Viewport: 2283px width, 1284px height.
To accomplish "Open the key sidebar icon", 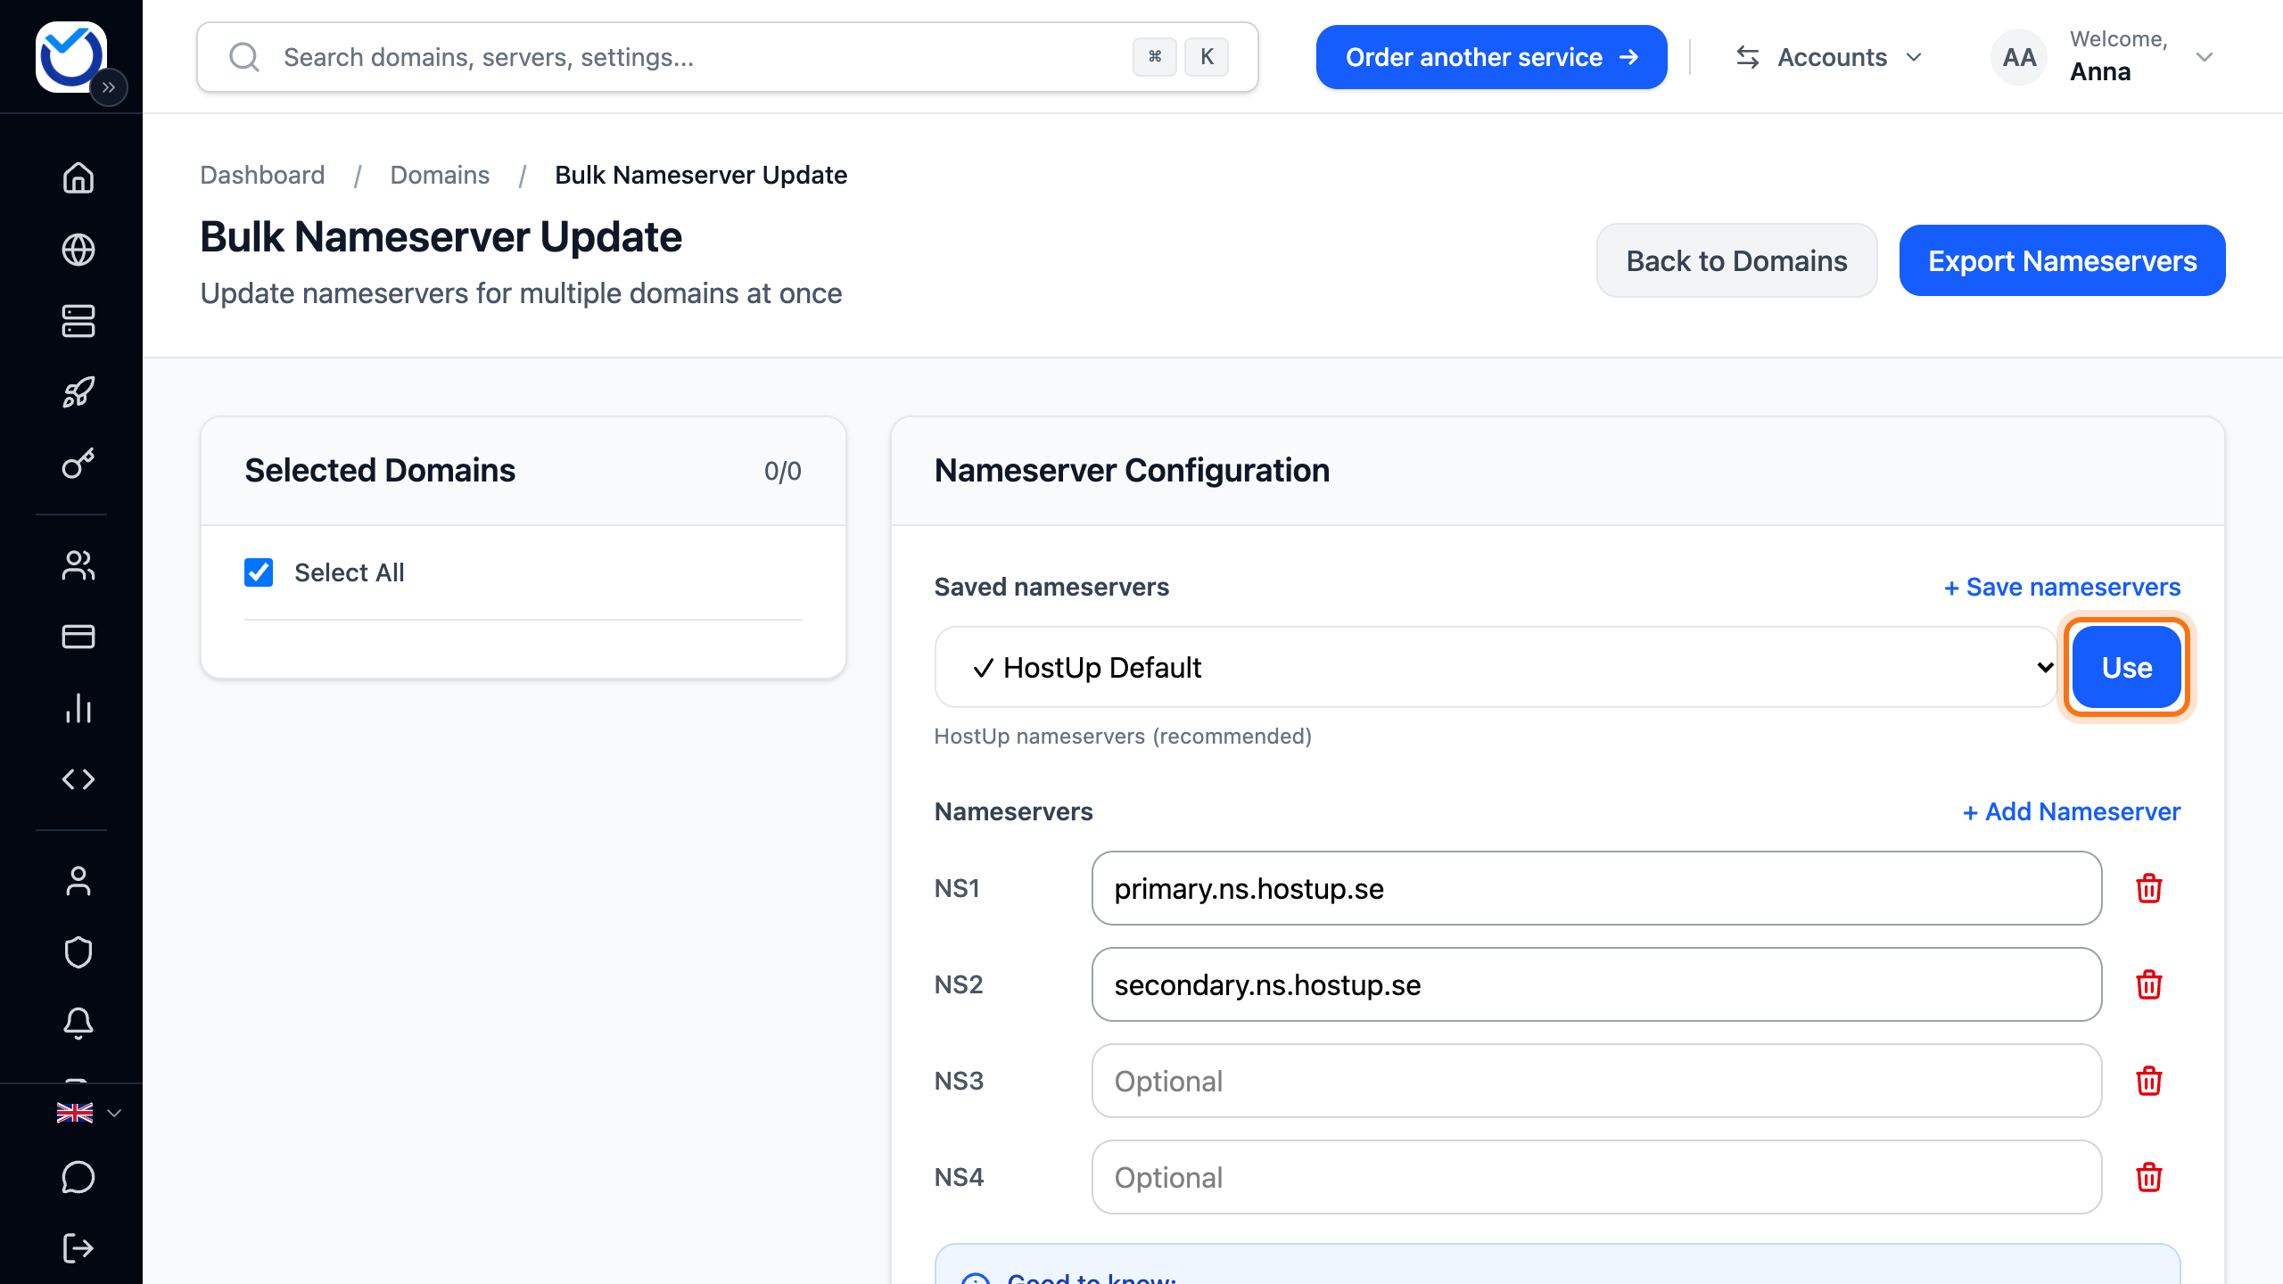I will (78, 464).
